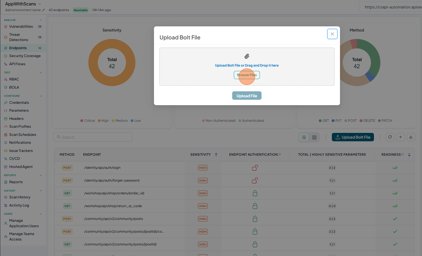Toggle the DELETE method legend item
This screenshot has height=256, width=422.
(x=367, y=121)
